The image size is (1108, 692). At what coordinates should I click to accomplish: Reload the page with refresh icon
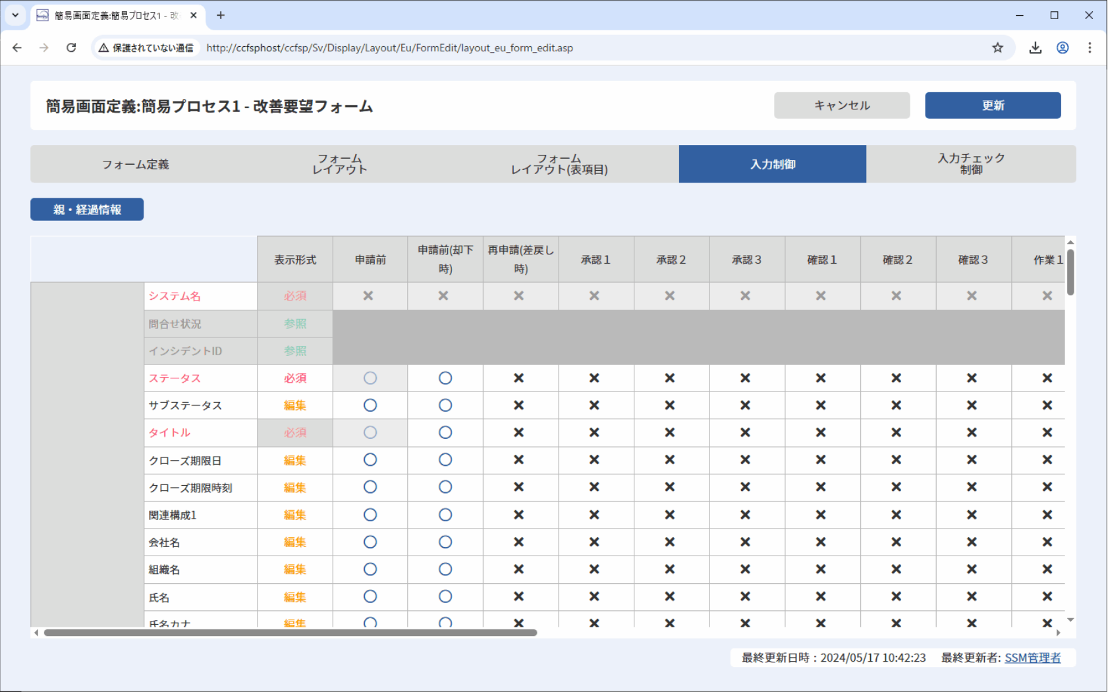coord(71,47)
